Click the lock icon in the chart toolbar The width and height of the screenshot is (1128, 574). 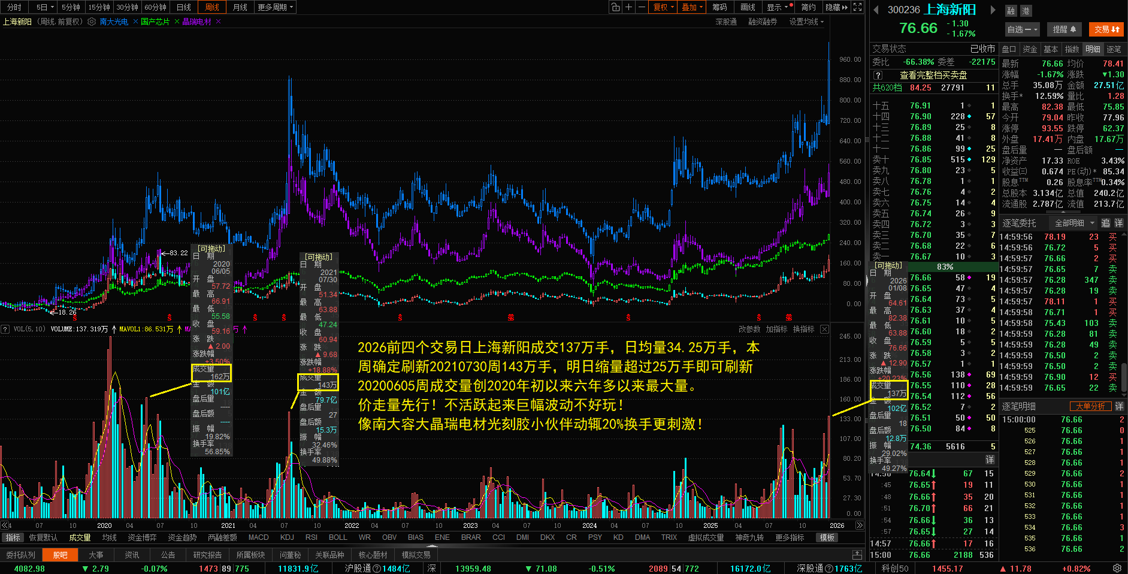coord(615,7)
